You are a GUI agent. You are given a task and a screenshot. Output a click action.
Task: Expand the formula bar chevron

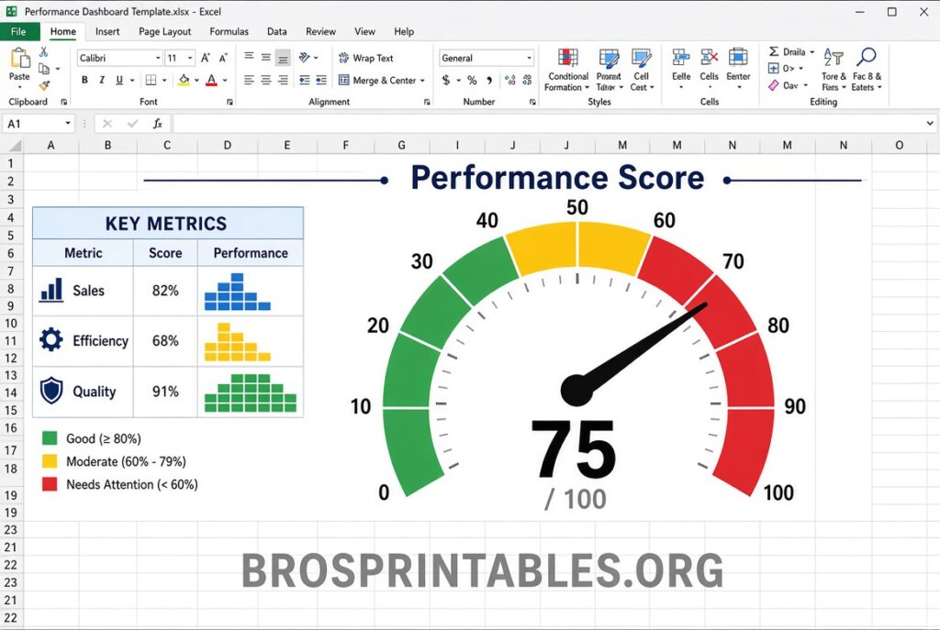[929, 124]
